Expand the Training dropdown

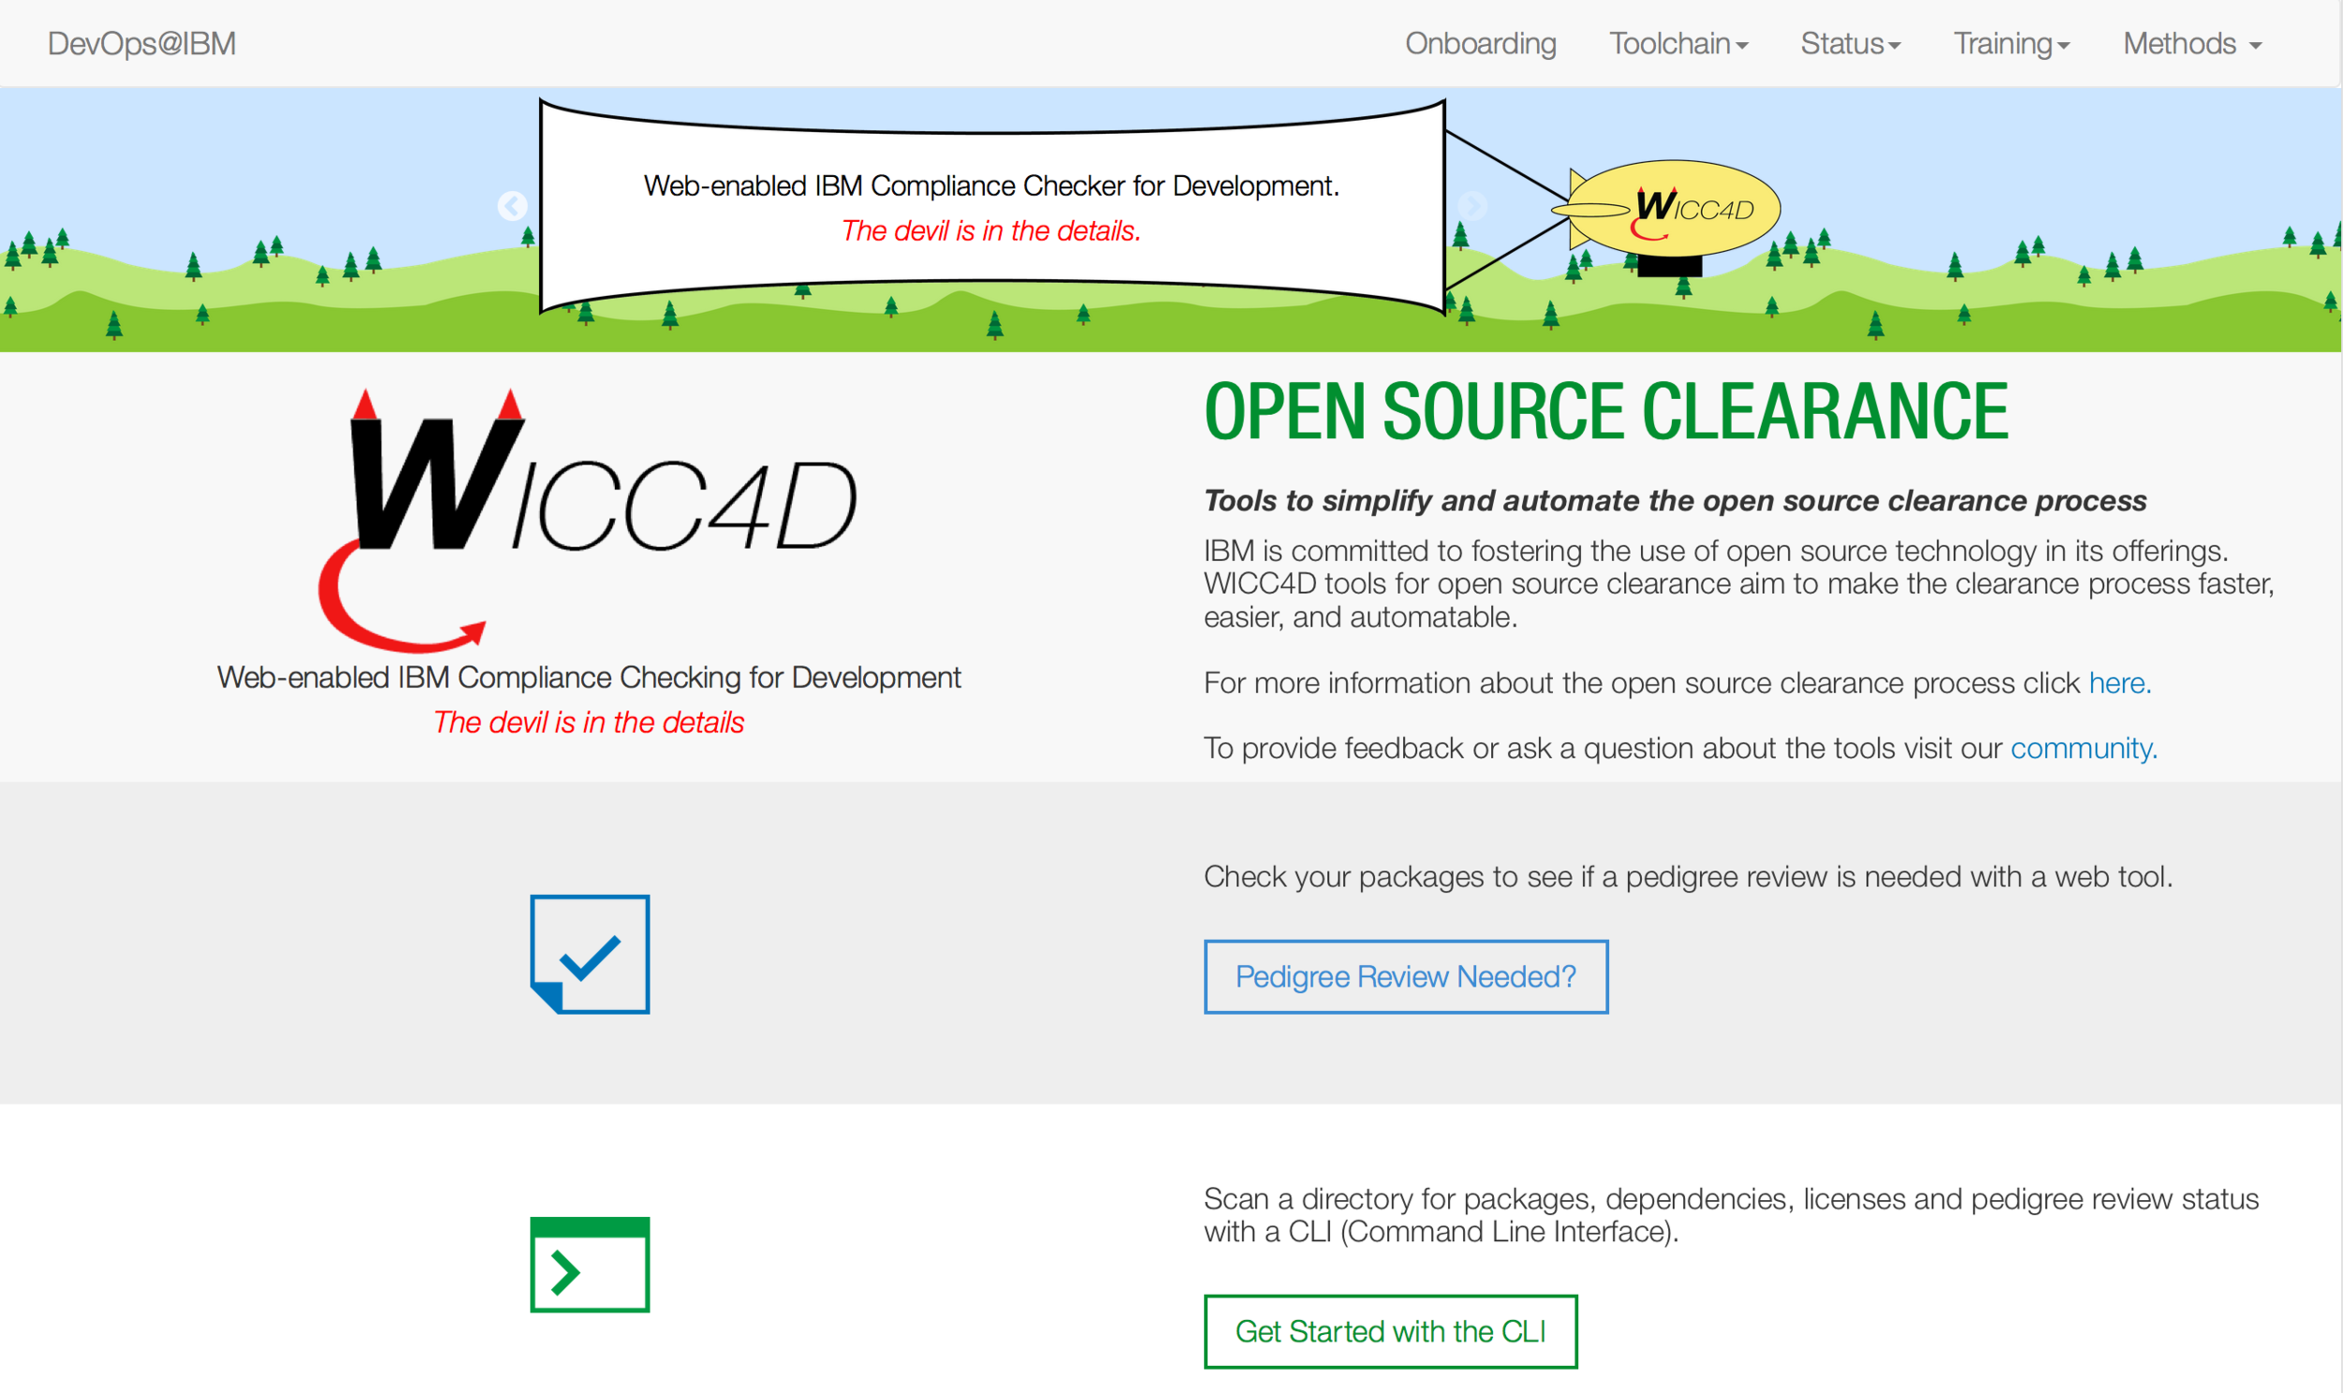tap(2010, 43)
